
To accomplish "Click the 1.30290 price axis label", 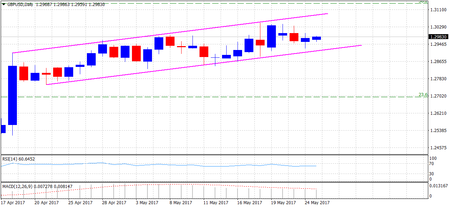I will click(438, 27).
